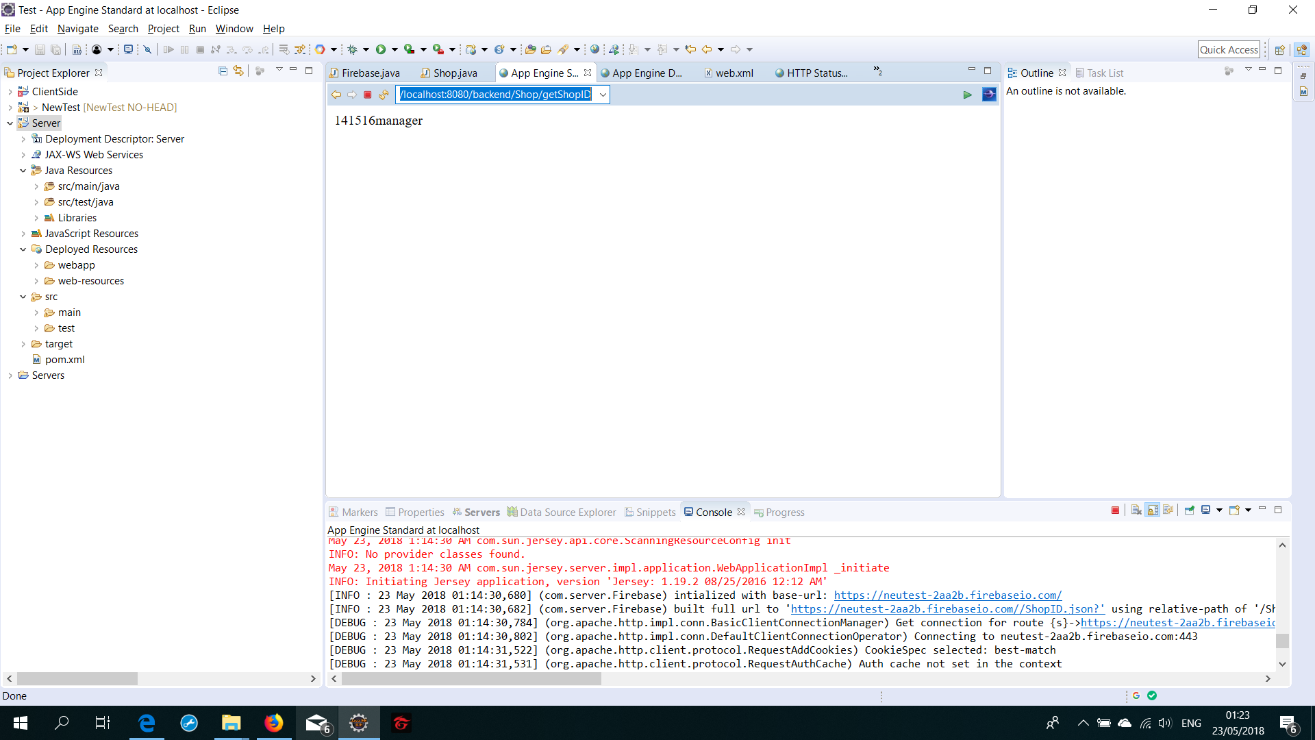Select the Save icon in the toolbar
This screenshot has width=1315, height=740.
coord(39,49)
